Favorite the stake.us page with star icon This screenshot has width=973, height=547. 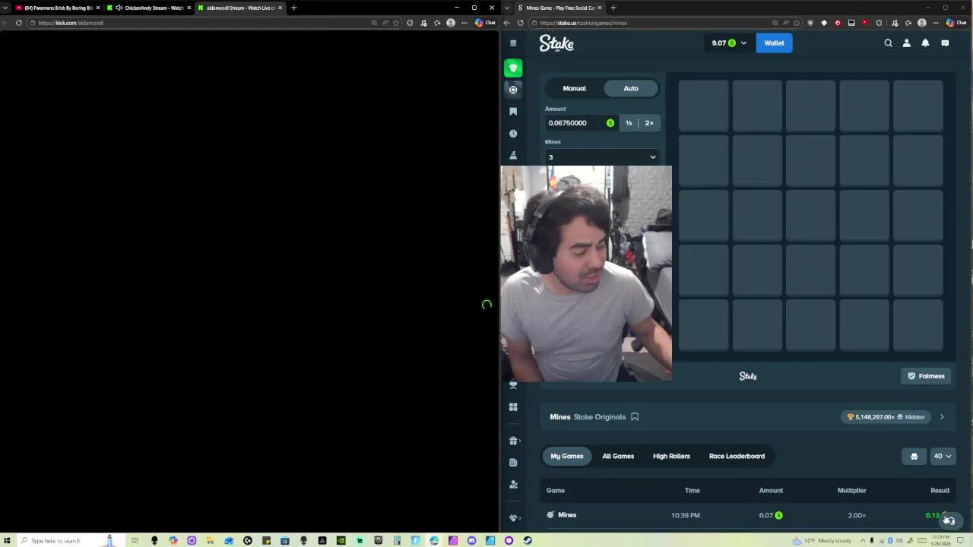[x=797, y=23]
